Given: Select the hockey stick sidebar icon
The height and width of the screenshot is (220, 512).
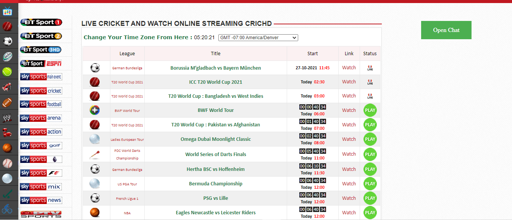Looking at the screenshot, I should coord(8,193).
